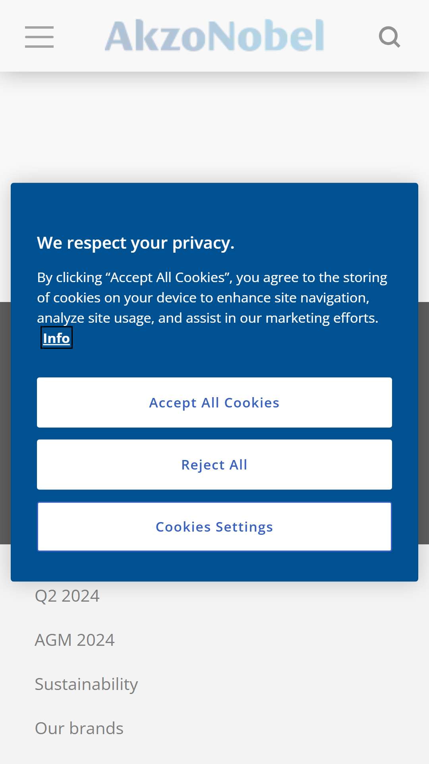Viewport: 429px width, 764px height.
Task: Accept All Cookies in the privacy banner
Action: point(214,403)
